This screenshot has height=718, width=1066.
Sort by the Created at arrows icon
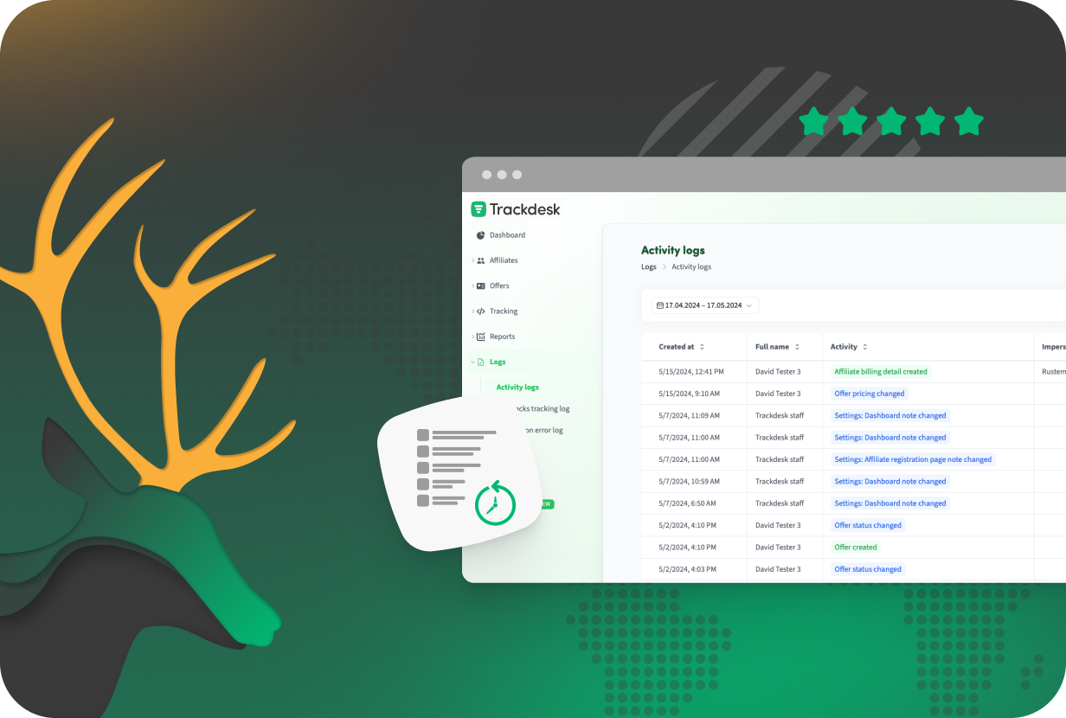pos(702,347)
